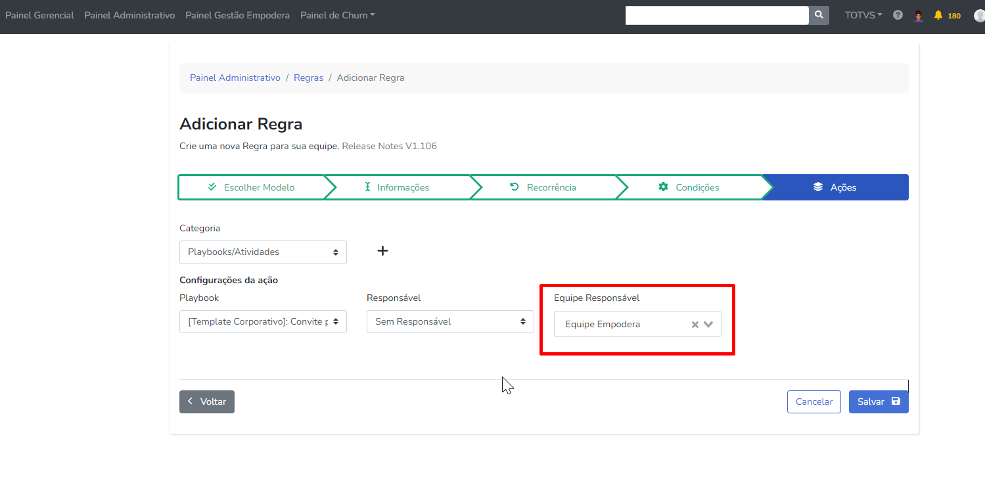Open the Release Notes V1.106 link
Image resolution: width=985 pixels, height=483 pixels.
pos(389,146)
